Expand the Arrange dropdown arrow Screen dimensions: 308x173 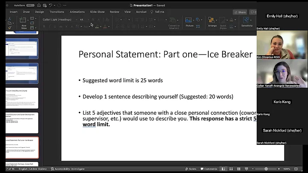216,20
